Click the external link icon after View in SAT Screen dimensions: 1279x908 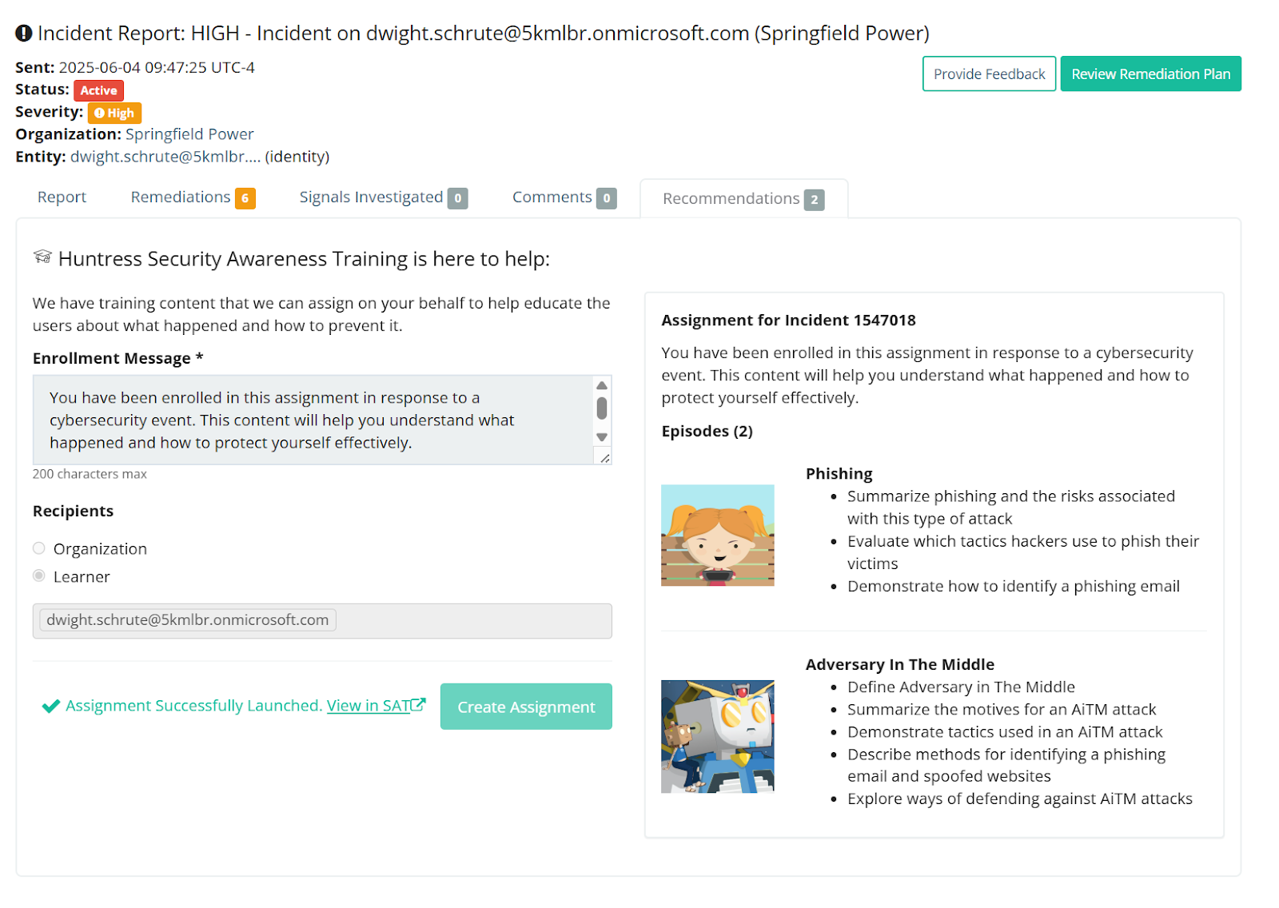pyautogui.click(x=419, y=704)
